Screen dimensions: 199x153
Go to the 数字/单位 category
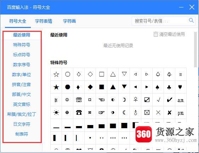coord(22,74)
